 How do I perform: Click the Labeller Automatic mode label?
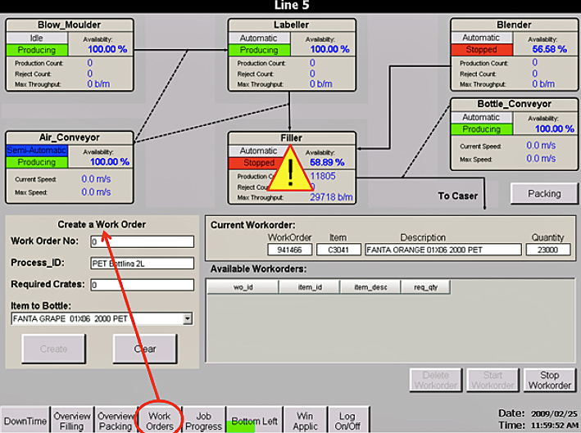[259, 38]
